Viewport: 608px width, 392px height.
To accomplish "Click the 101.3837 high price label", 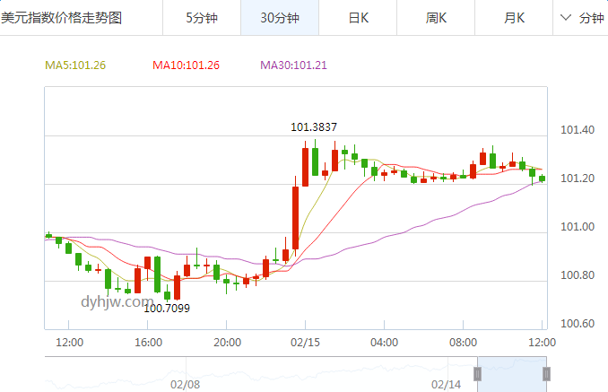I will point(314,126).
